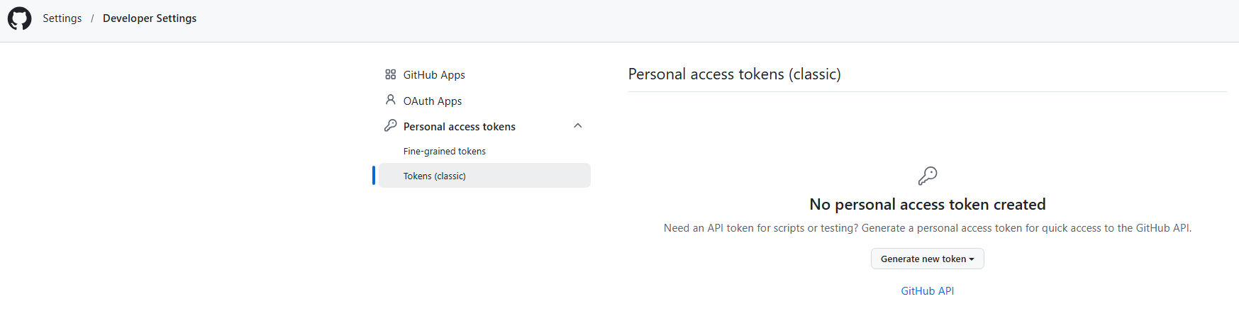Click the GitHub Apps grid icon
The height and width of the screenshot is (311, 1239).
click(x=390, y=74)
